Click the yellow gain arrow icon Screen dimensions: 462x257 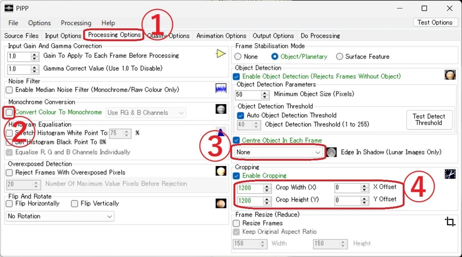(x=221, y=54)
